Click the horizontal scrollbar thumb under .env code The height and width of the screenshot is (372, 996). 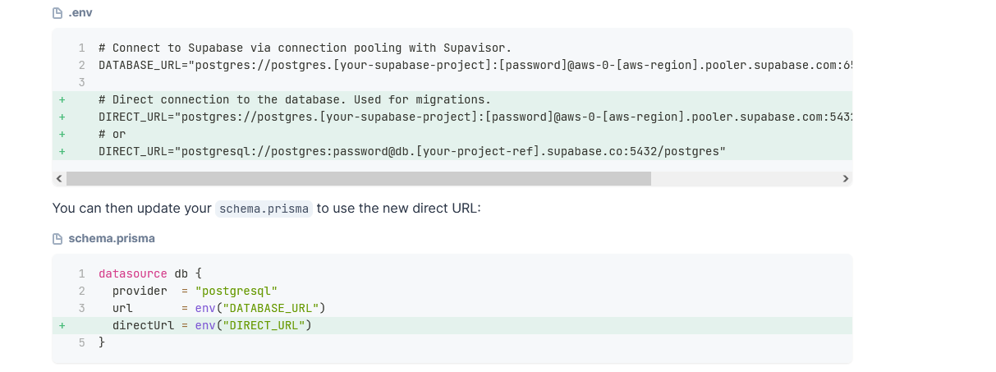pos(358,178)
